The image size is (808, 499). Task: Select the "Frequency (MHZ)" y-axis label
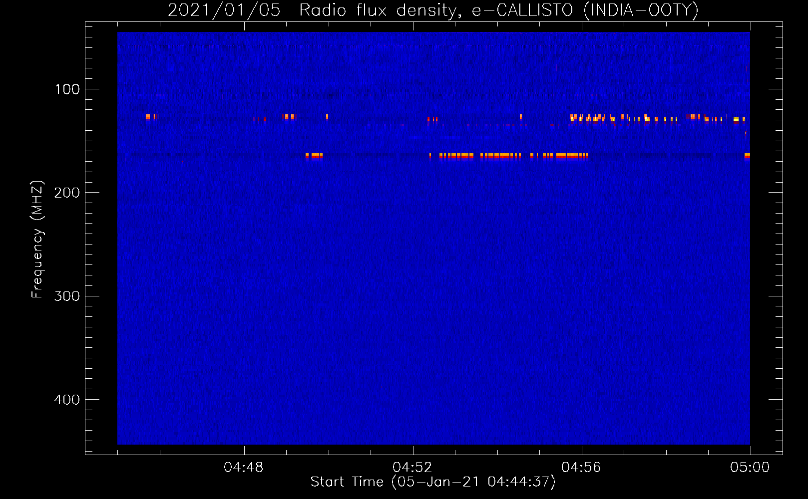pos(37,240)
